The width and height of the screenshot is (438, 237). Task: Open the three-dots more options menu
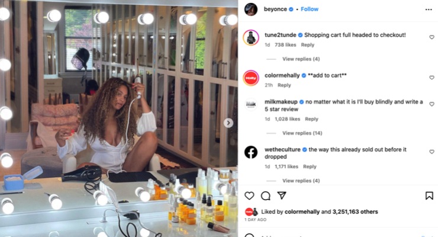click(x=429, y=9)
